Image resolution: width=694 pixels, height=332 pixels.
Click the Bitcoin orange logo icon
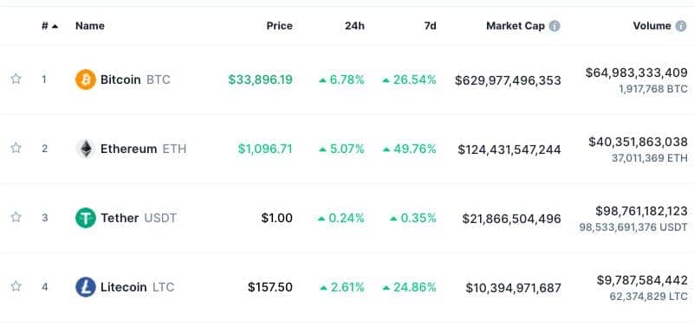pyautogui.click(x=86, y=80)
